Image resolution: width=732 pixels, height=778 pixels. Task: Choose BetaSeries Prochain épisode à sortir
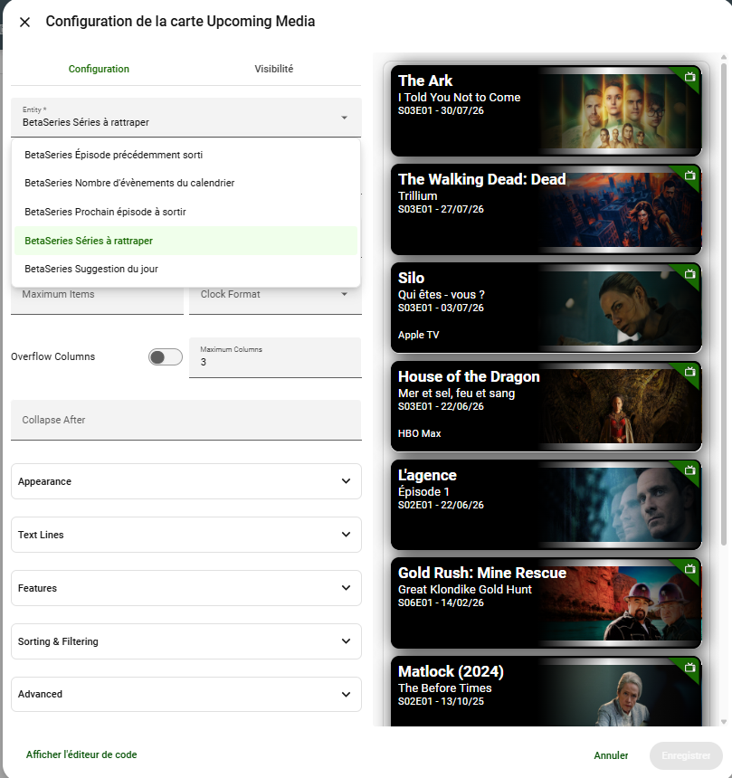pos(186,212)
